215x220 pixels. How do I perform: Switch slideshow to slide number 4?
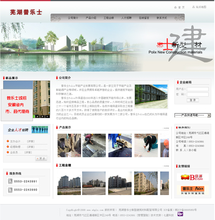(47, 116)
